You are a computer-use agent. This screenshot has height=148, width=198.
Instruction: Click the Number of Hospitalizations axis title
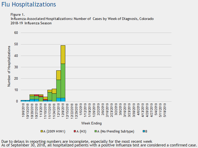point(9,66)
